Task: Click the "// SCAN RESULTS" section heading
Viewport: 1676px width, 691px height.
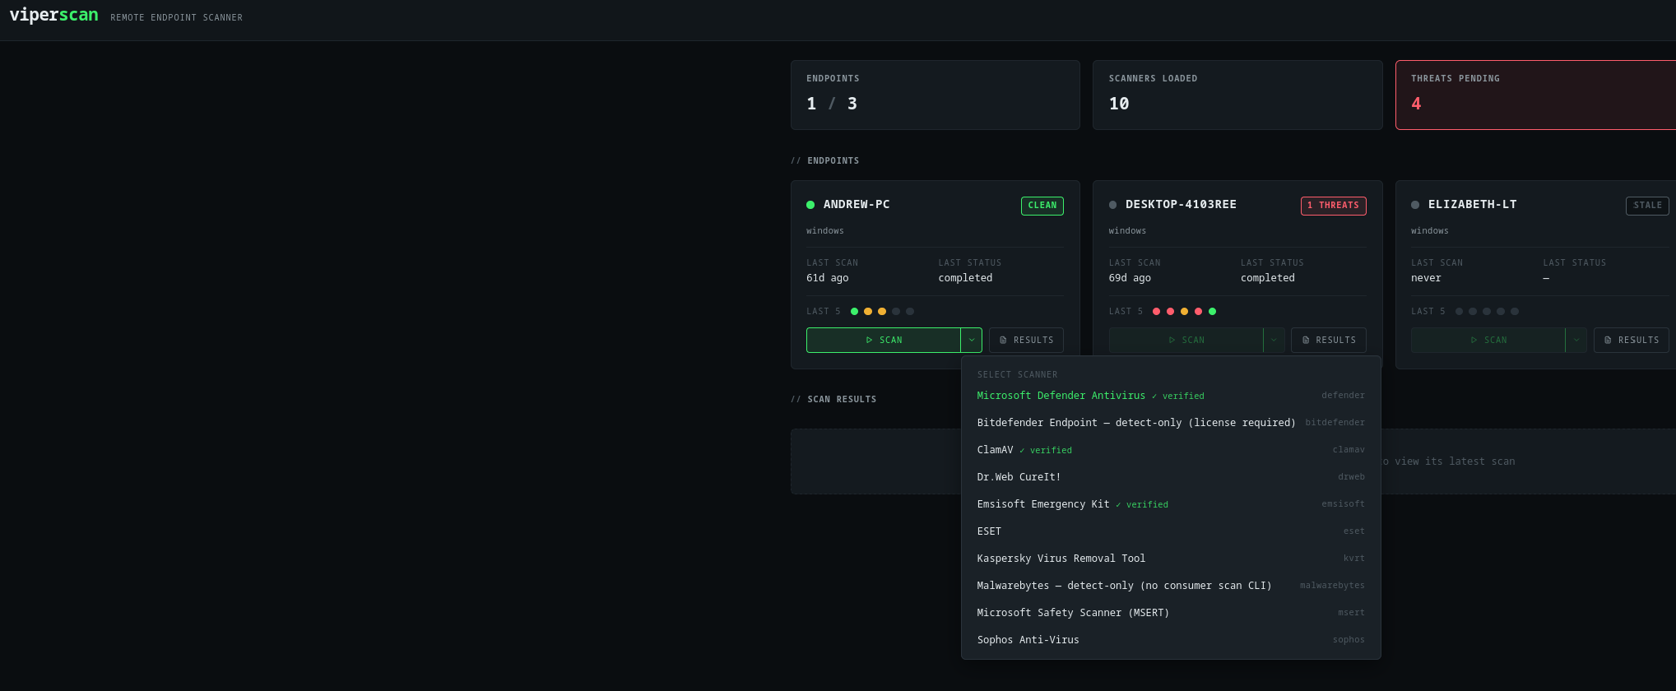Action: tap(833, 400)
